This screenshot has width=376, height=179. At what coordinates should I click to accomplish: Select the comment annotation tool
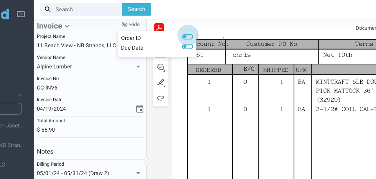tap(161, 67)
